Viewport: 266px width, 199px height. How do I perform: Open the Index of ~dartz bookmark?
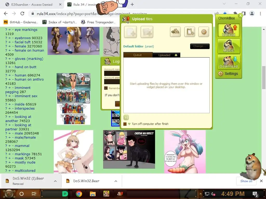[59, 22]
